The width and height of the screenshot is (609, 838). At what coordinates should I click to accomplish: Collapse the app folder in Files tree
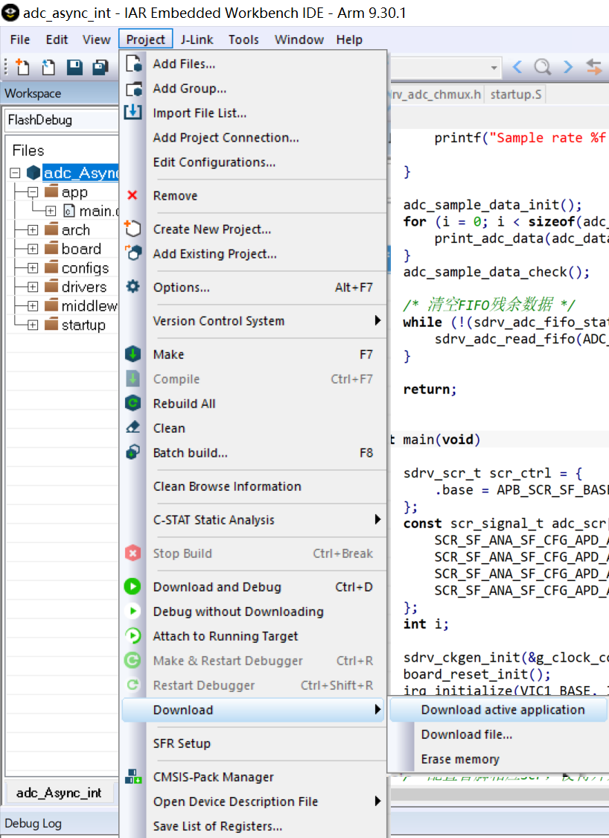tap(33, 192)
